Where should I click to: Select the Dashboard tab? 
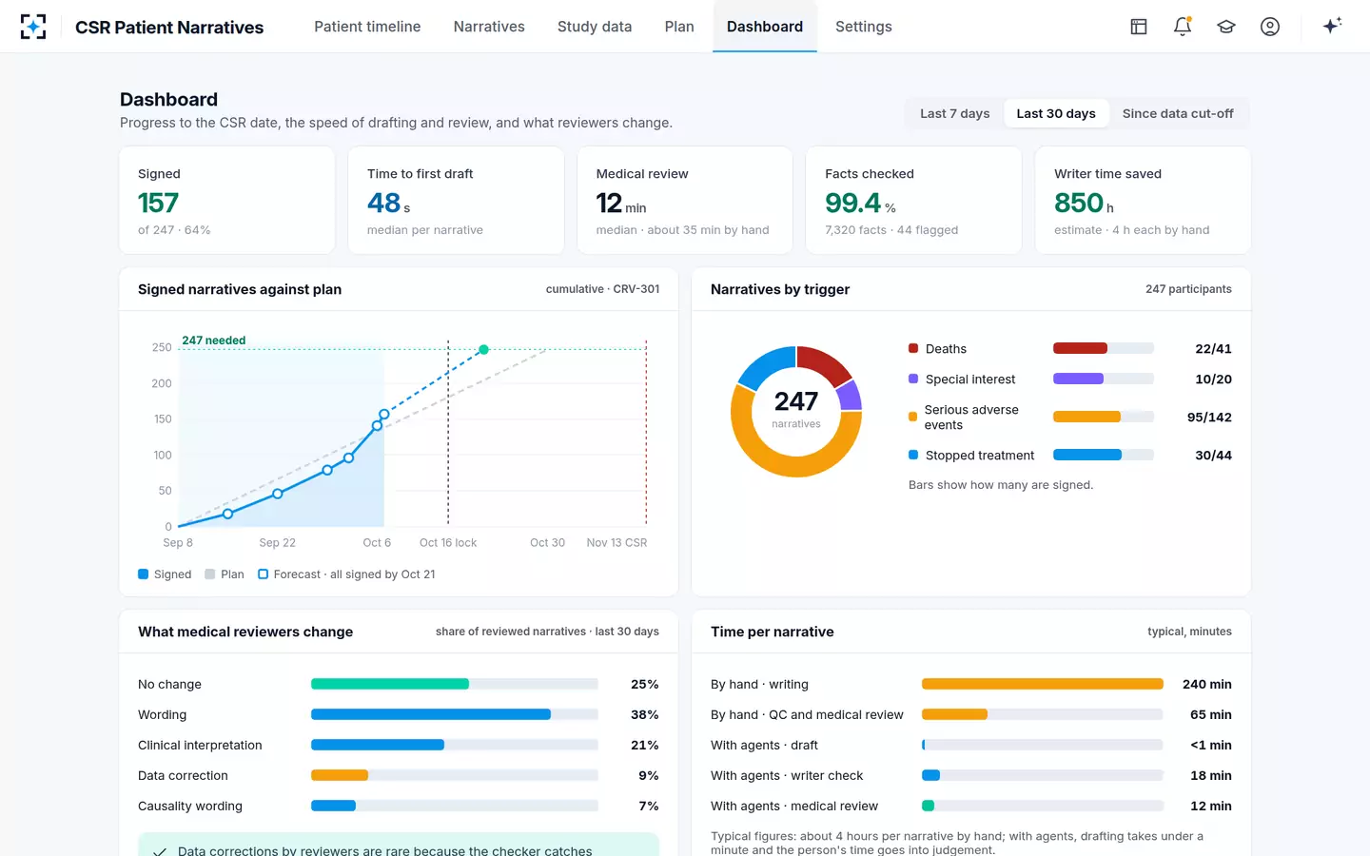(765, 27)
